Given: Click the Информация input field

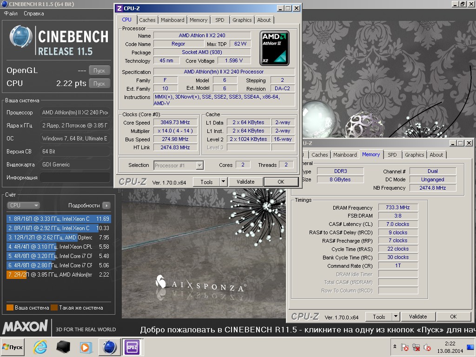Looking at the screenshot, I should click(x=75, y=178).
